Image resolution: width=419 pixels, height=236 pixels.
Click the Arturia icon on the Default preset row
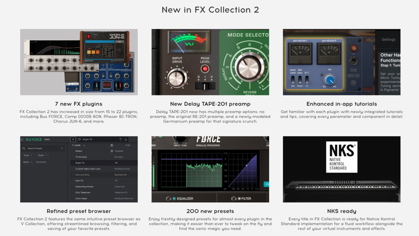point(112,151)
